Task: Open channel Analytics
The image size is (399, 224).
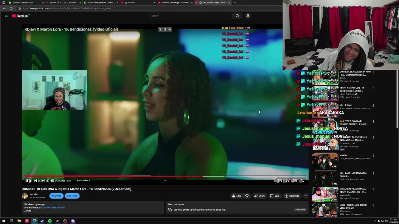Action: pyautogui.click(x=56, y=196)
